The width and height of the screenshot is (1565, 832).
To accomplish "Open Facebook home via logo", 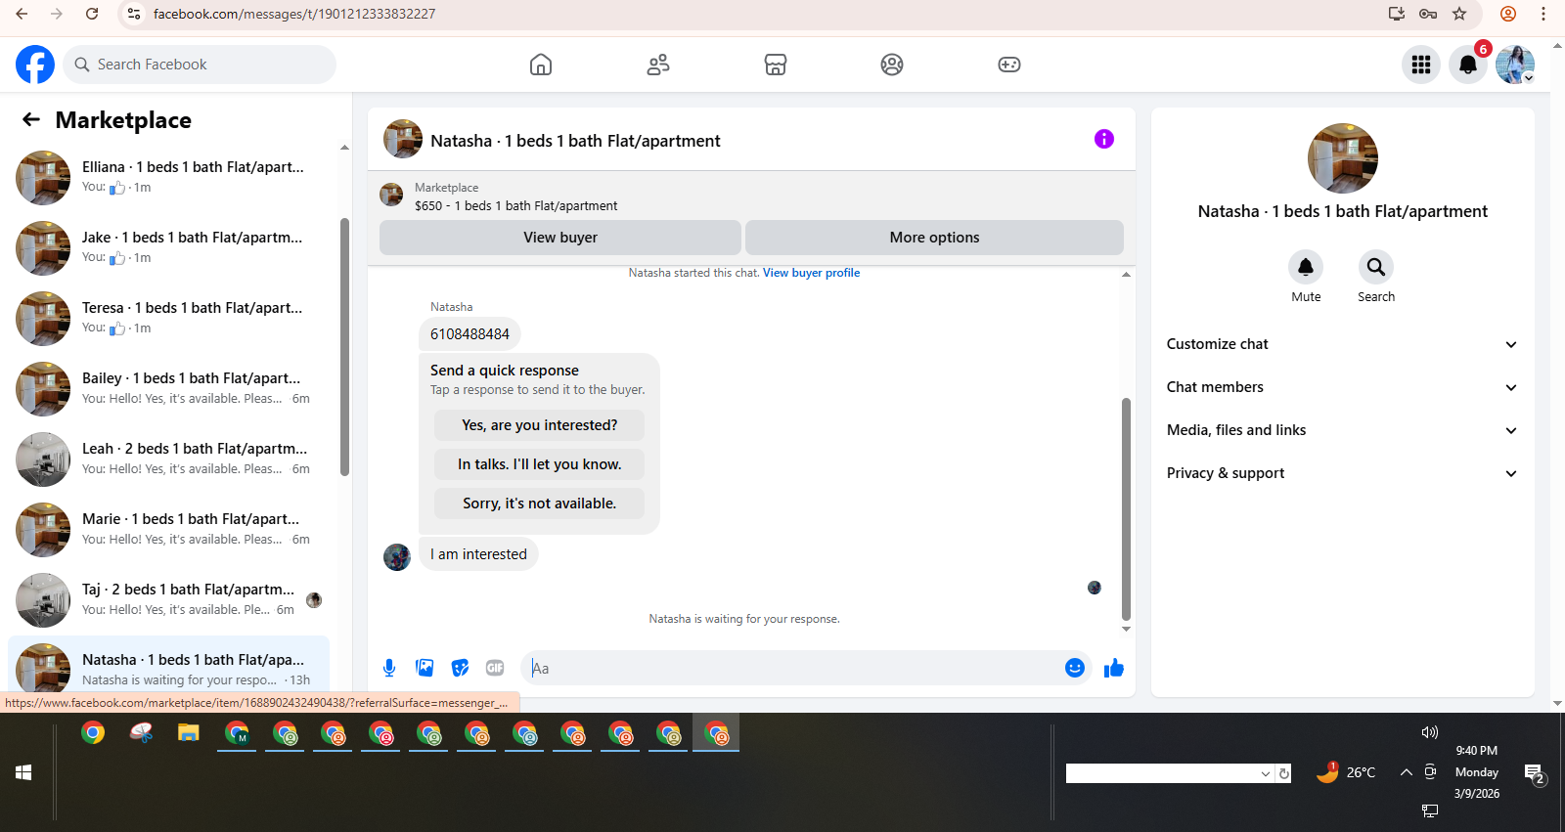I will tap(35, 65).
